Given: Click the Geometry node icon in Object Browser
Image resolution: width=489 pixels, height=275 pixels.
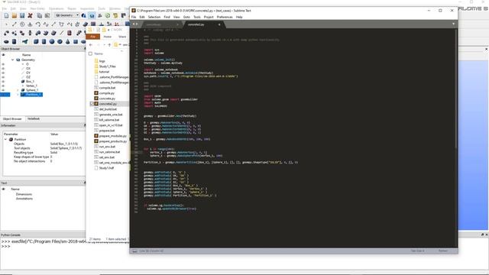Looking at the screenshot, I should click(x=18, y=60).
